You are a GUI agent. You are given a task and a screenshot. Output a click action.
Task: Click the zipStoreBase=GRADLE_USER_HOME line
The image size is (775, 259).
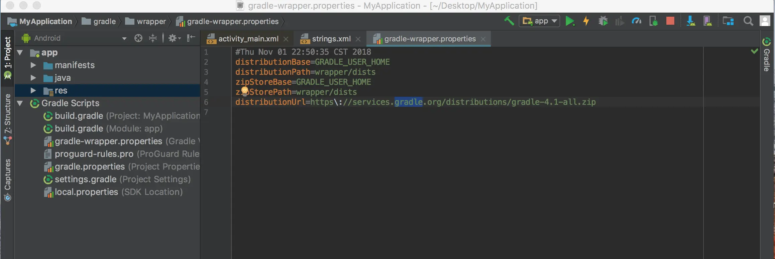click(303, 82)
